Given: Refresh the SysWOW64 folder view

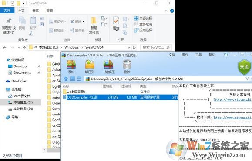Looking at the screenshot, I should tap(134, 47).
